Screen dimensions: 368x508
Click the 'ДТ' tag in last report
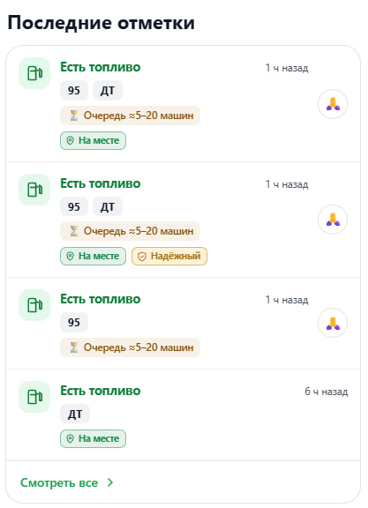(x=75, y=414)
